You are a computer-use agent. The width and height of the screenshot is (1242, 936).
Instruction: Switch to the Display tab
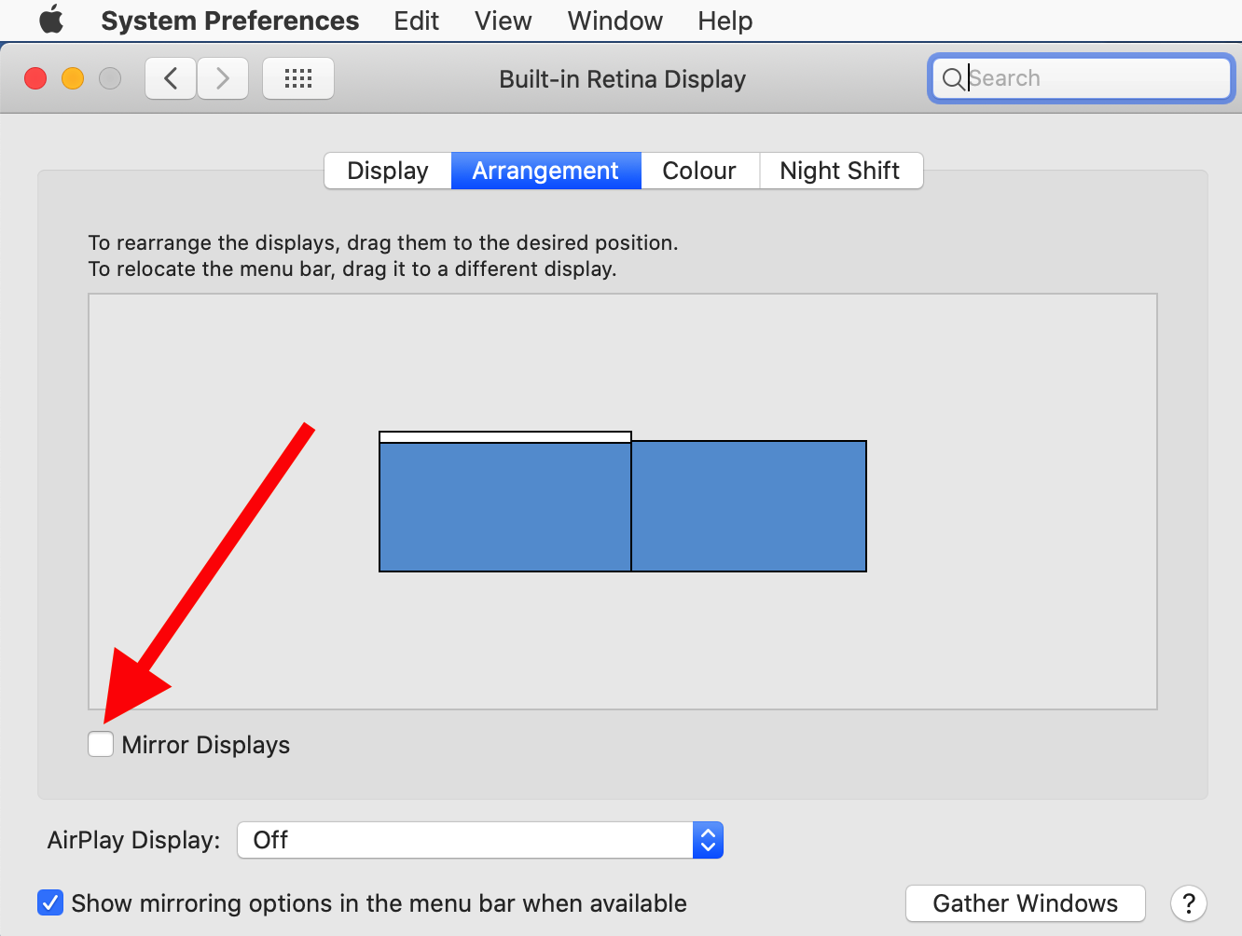tap(388, 171)
